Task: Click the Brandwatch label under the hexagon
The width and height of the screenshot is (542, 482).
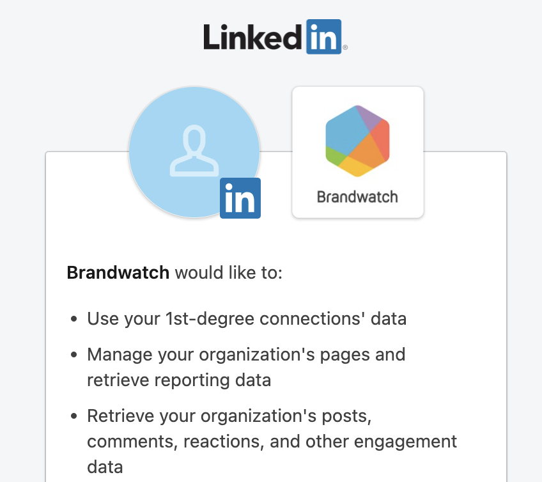Action: click(x=358, y=197)
